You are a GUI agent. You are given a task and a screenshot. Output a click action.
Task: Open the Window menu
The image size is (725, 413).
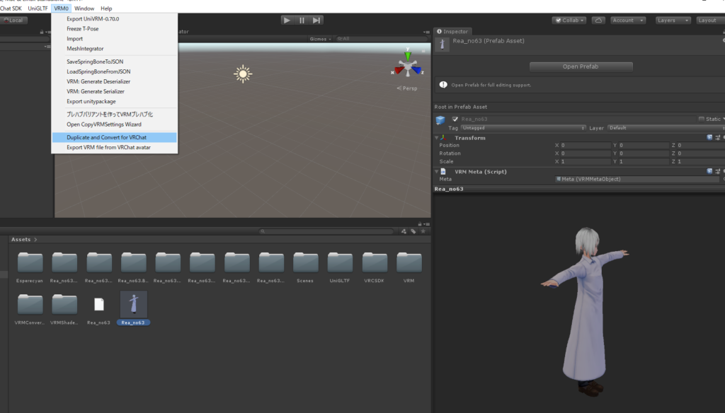click(x=84, y=8)
